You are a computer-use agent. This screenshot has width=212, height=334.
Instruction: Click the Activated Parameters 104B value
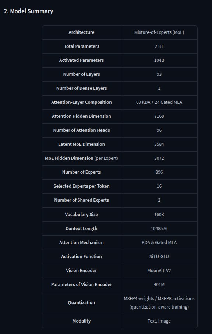[159, 60]
